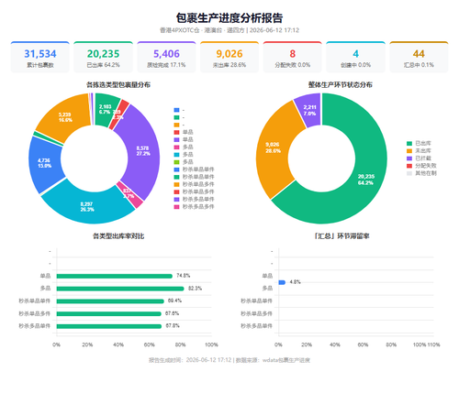Toggle the green dash legend entry
Image resolution: width=459 pixels, height=415 pixels.
(x=179, y=117)
